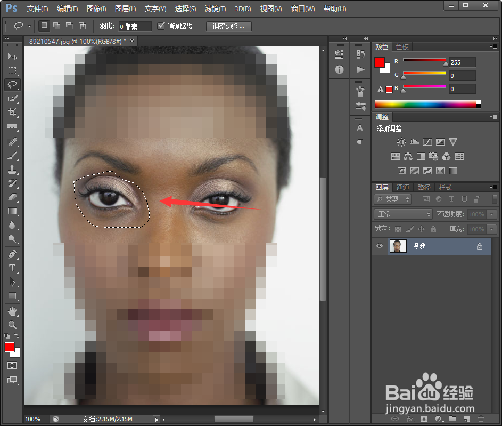This screenshot has height=426, width=502.
Task: Toggle Quick Mask mode
Action: pyautogui.click(x=12, y=365)
